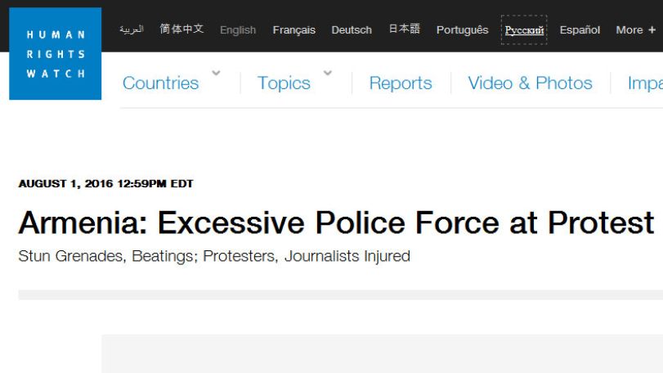The image size is (663, 373).
Task: Switch language to Español
Action: pyautogui.click(x=580, y=30)
